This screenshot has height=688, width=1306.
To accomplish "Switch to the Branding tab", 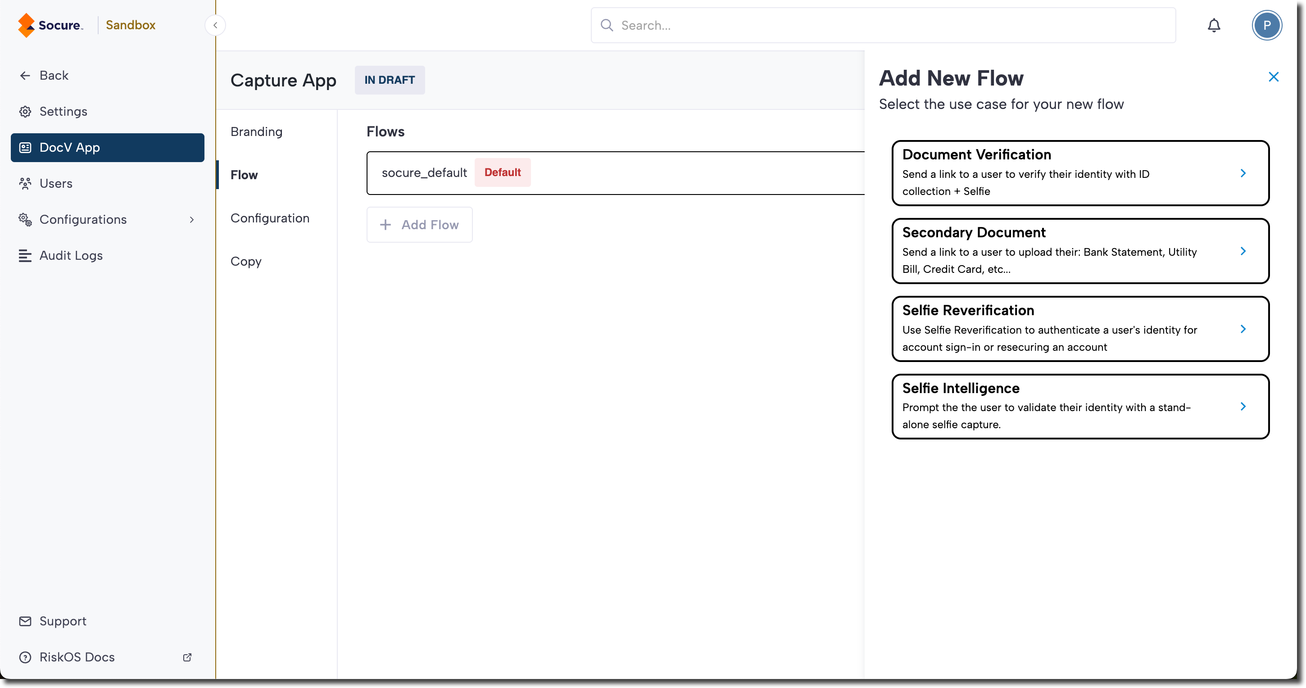I will (257, 132).
